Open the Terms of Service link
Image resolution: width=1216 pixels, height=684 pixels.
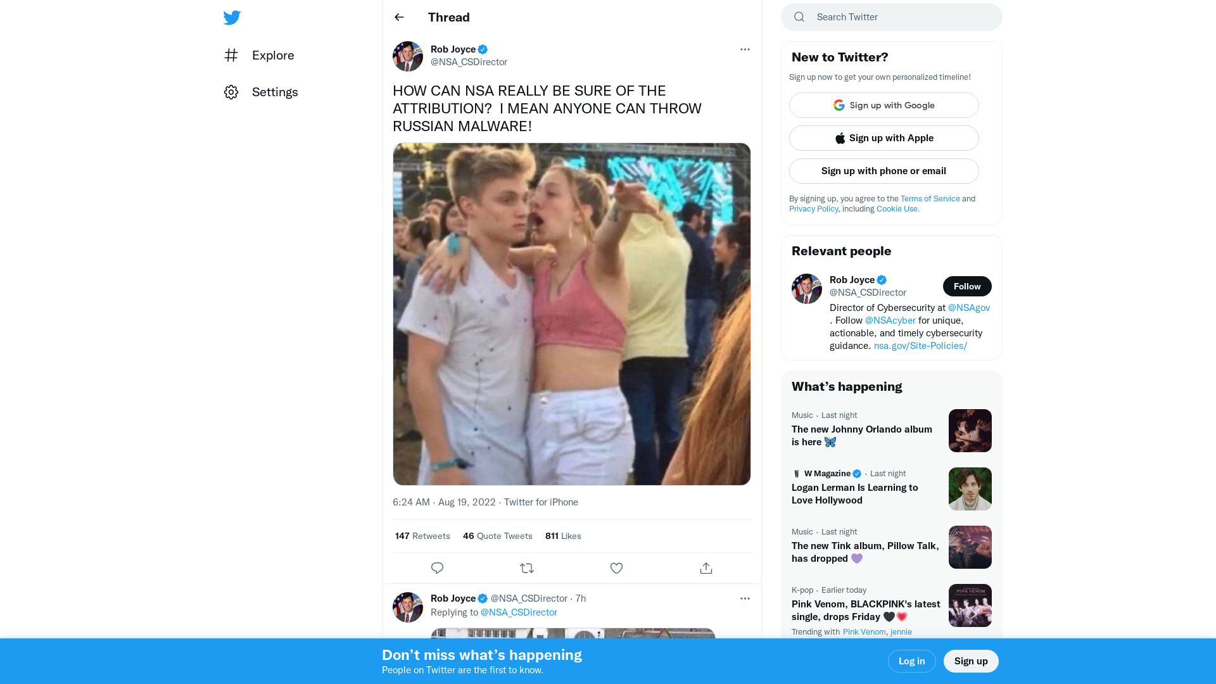pyautogui.click(x=930, y=199)
